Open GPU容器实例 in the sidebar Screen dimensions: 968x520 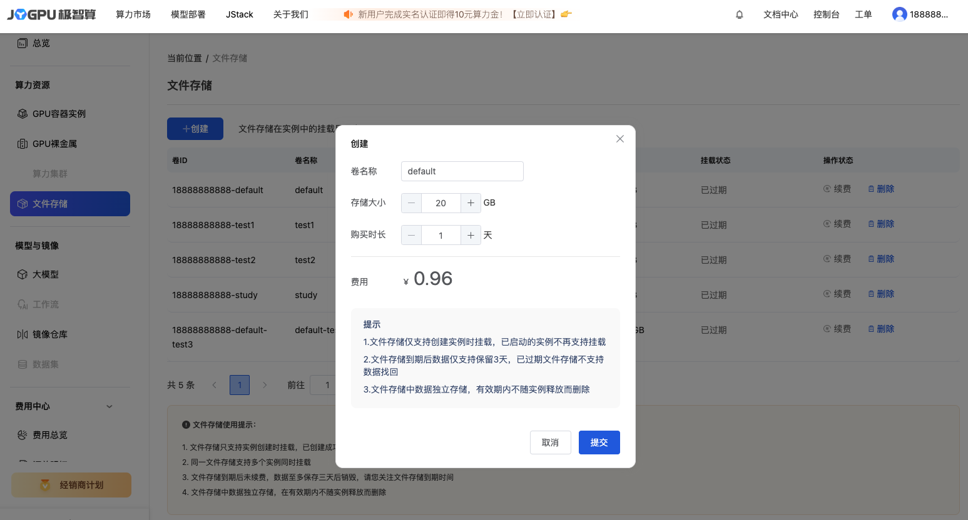pos(59,114)
